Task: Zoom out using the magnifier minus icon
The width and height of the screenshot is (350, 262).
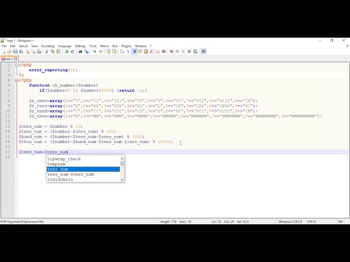Action: point(101,51)
